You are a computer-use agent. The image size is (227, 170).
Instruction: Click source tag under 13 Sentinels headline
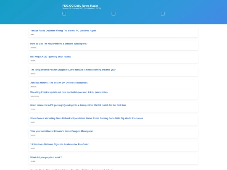click(33, 148)
